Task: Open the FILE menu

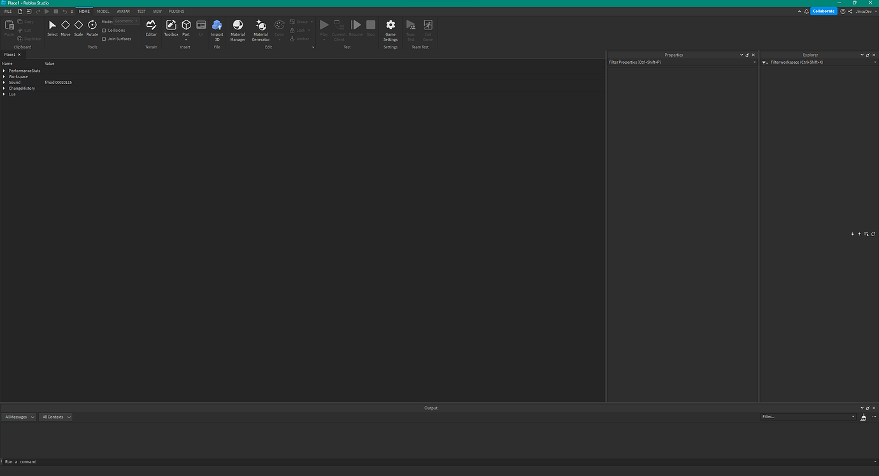Action: pos(8,11)
